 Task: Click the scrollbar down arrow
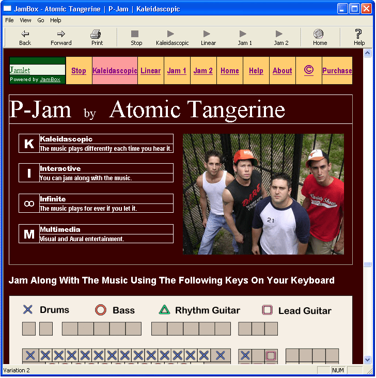tap(367, 360)
